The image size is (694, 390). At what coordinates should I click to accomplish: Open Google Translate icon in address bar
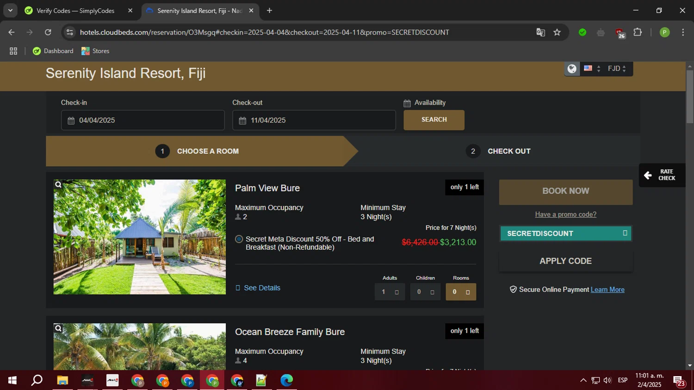(540, 32)
